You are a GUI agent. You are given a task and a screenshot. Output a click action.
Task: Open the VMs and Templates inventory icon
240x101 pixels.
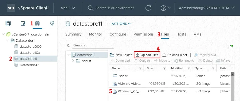[23, 24]
